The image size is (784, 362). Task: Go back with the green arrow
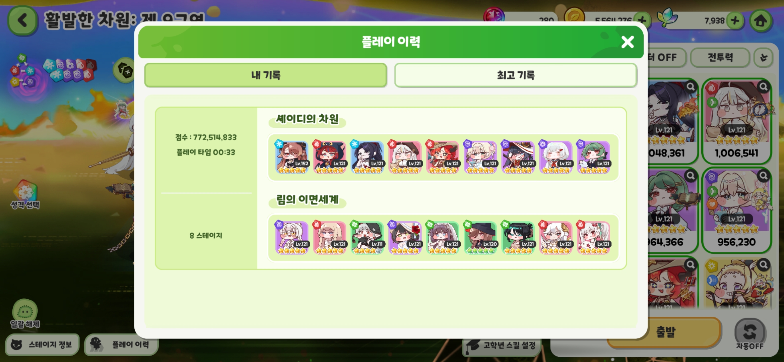point(22,20)
